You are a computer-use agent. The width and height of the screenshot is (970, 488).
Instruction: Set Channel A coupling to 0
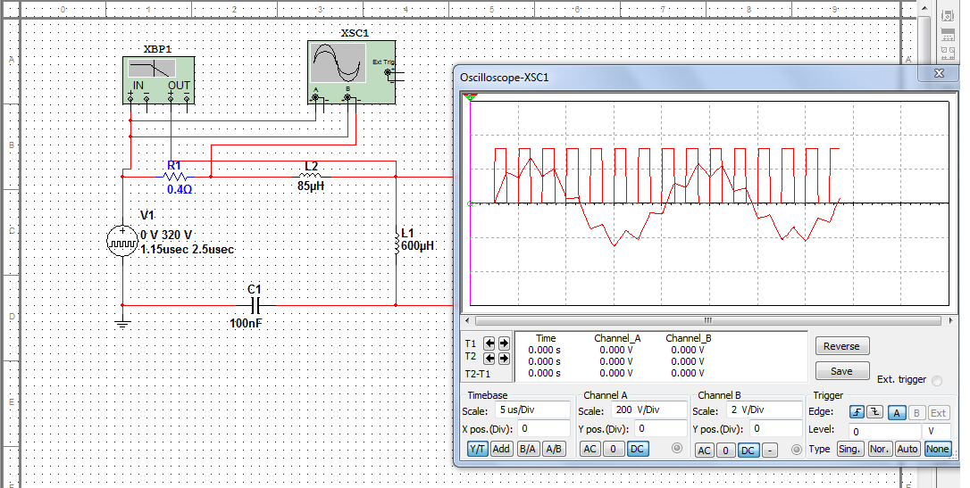(x=613, y=449)
